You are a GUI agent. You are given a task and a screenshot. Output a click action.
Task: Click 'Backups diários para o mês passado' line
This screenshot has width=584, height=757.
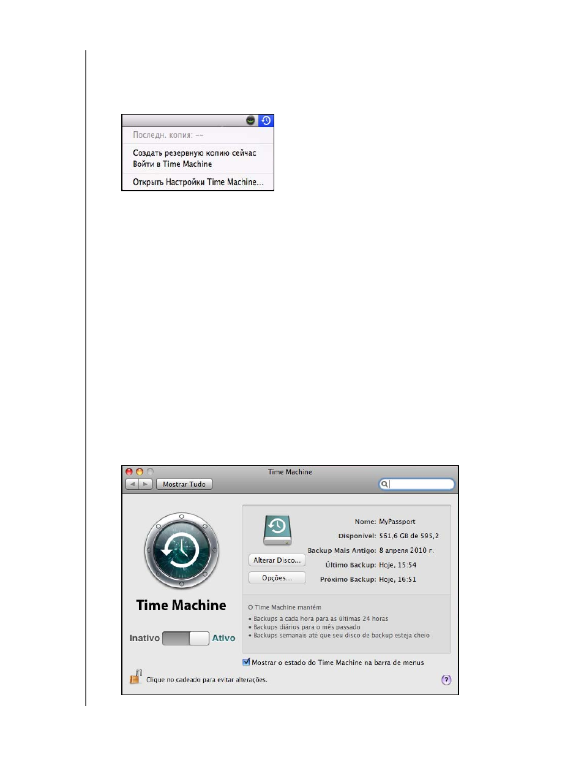(307, 627)
